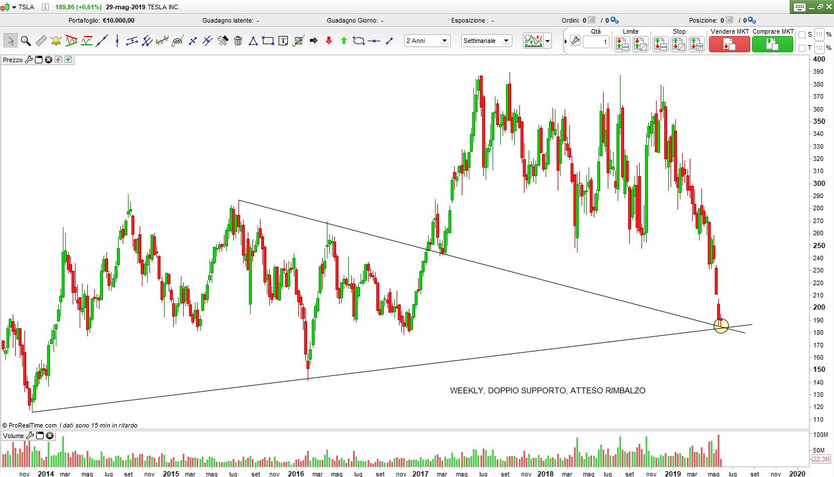
Task: Select the triangle drawing tool
Action: coord(253,41)
